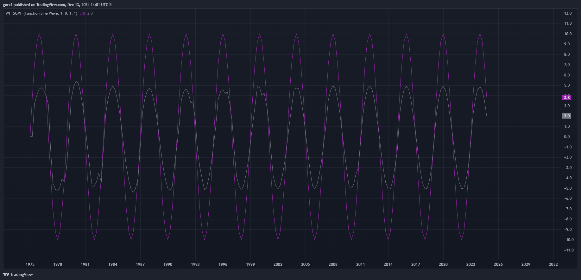Click the 1984 label on time axis
581x280 pixels.
coord(113,264)
